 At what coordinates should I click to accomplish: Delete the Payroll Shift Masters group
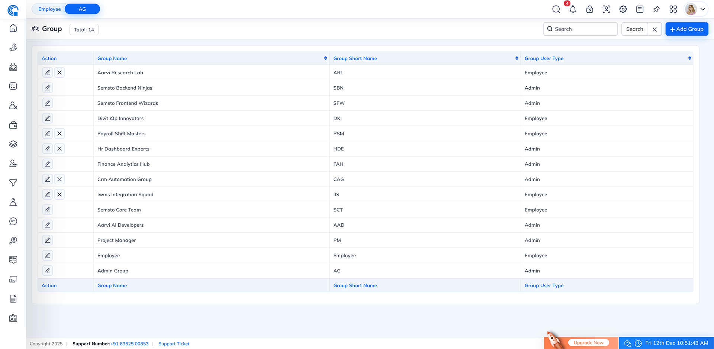coord(59,133)
